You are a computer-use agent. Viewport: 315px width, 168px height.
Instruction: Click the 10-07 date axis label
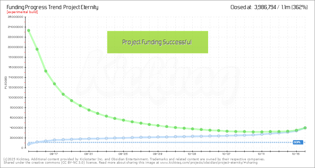click(227, 154)
